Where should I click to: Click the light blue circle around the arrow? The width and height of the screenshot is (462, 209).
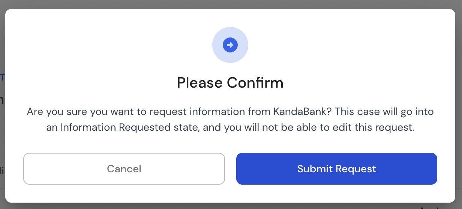coord(230,45)
